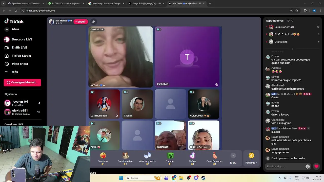Open a new browser tab
The width and height of the screenshot is (324, 182).
point(210,4)
